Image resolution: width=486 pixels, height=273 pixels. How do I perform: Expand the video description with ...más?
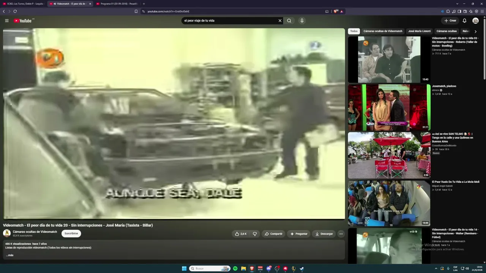[x=9, y=255]
